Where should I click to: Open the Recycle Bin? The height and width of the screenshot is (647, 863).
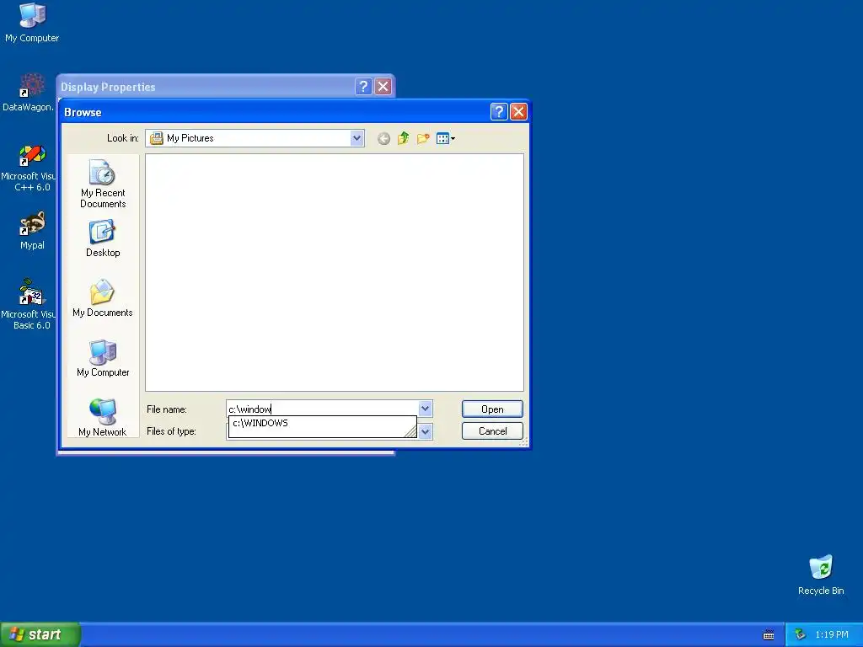click(x=821, y=575)
